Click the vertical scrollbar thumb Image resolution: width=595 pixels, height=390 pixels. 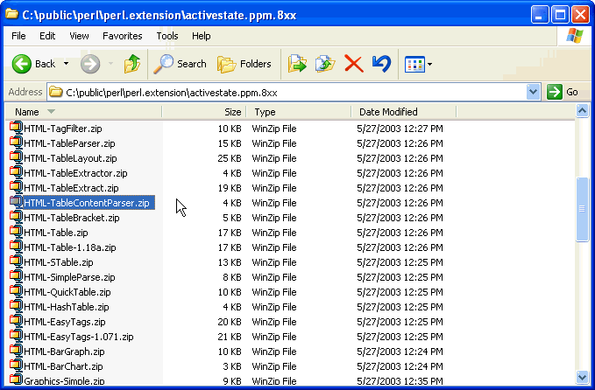point(583,208)
